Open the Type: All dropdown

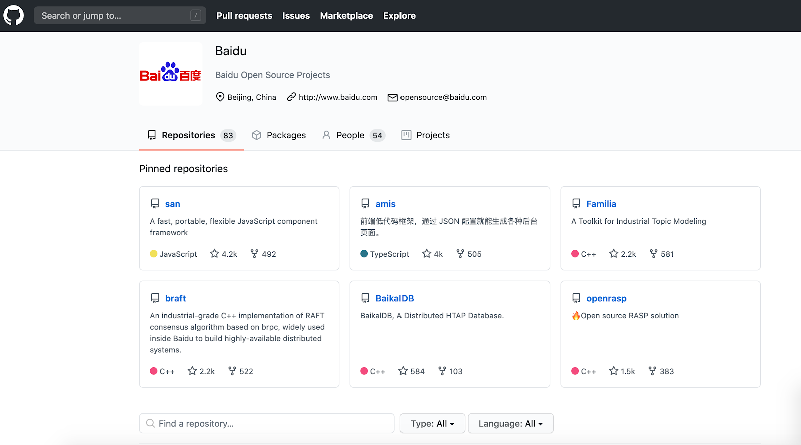[x=433, y=423]
